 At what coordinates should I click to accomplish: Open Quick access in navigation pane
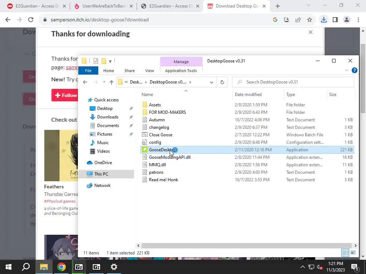click(x=107, y=100)
